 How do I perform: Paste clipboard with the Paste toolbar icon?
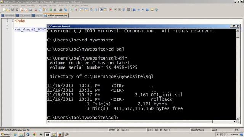click(45, 10)
